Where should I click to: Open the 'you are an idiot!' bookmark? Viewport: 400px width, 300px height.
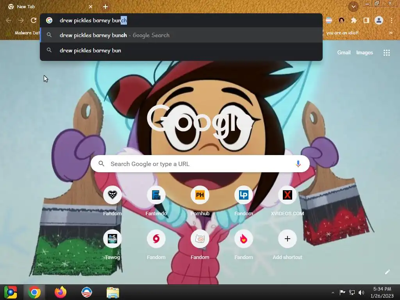[x=342, y=33]
